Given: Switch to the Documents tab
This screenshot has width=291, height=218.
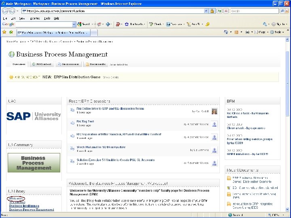Looking at the screenshot, I should pos(96,64).
